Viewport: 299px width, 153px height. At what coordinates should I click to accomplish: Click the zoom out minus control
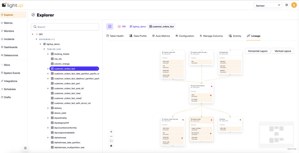[x=111, y=136]
